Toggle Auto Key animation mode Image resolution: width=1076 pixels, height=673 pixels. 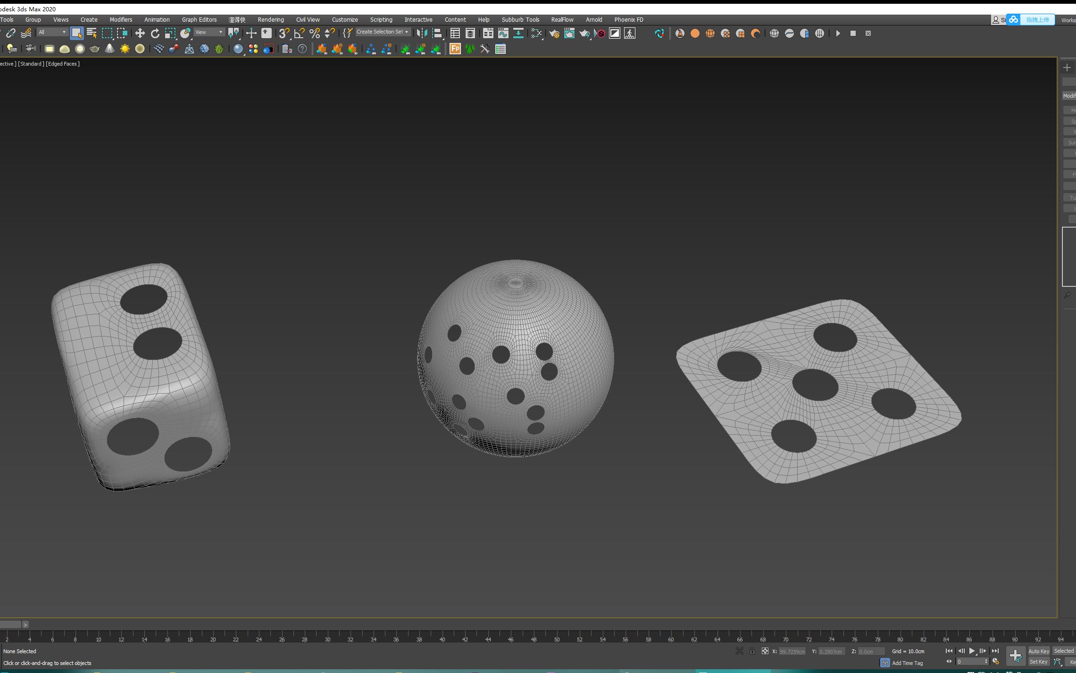1039,651
